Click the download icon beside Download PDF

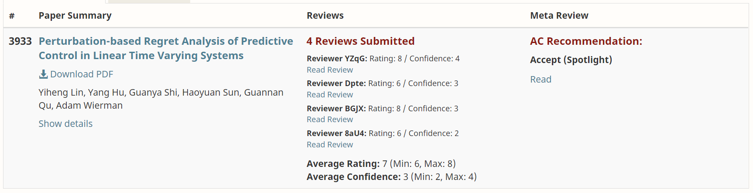43,74
